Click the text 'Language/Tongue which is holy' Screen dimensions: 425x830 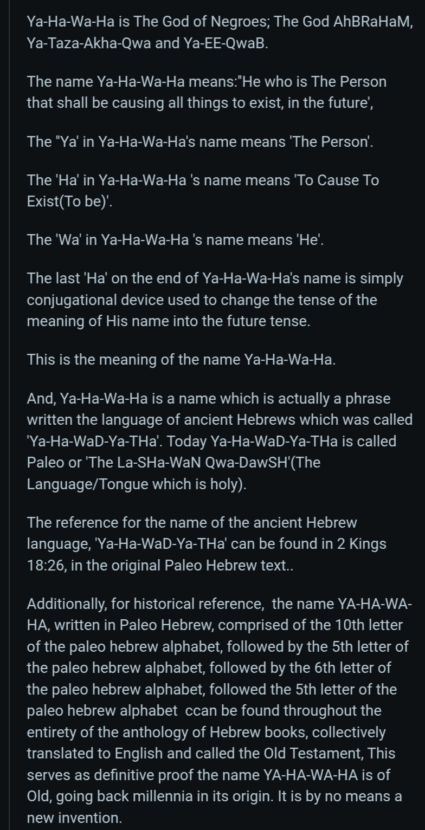pos(134,484)
